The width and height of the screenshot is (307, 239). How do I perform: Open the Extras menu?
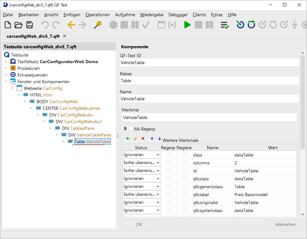[x=216, y=15]
